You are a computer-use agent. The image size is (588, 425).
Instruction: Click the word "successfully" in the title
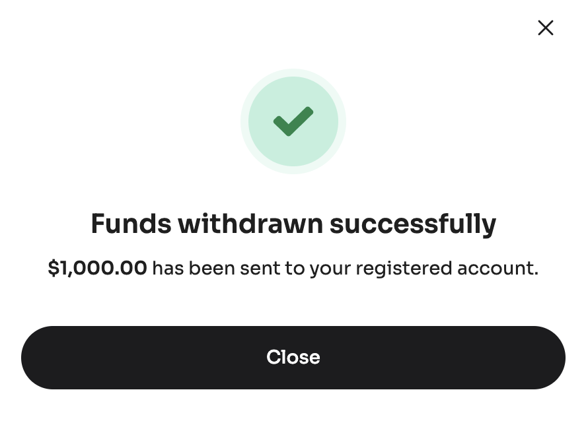(413, 224)
